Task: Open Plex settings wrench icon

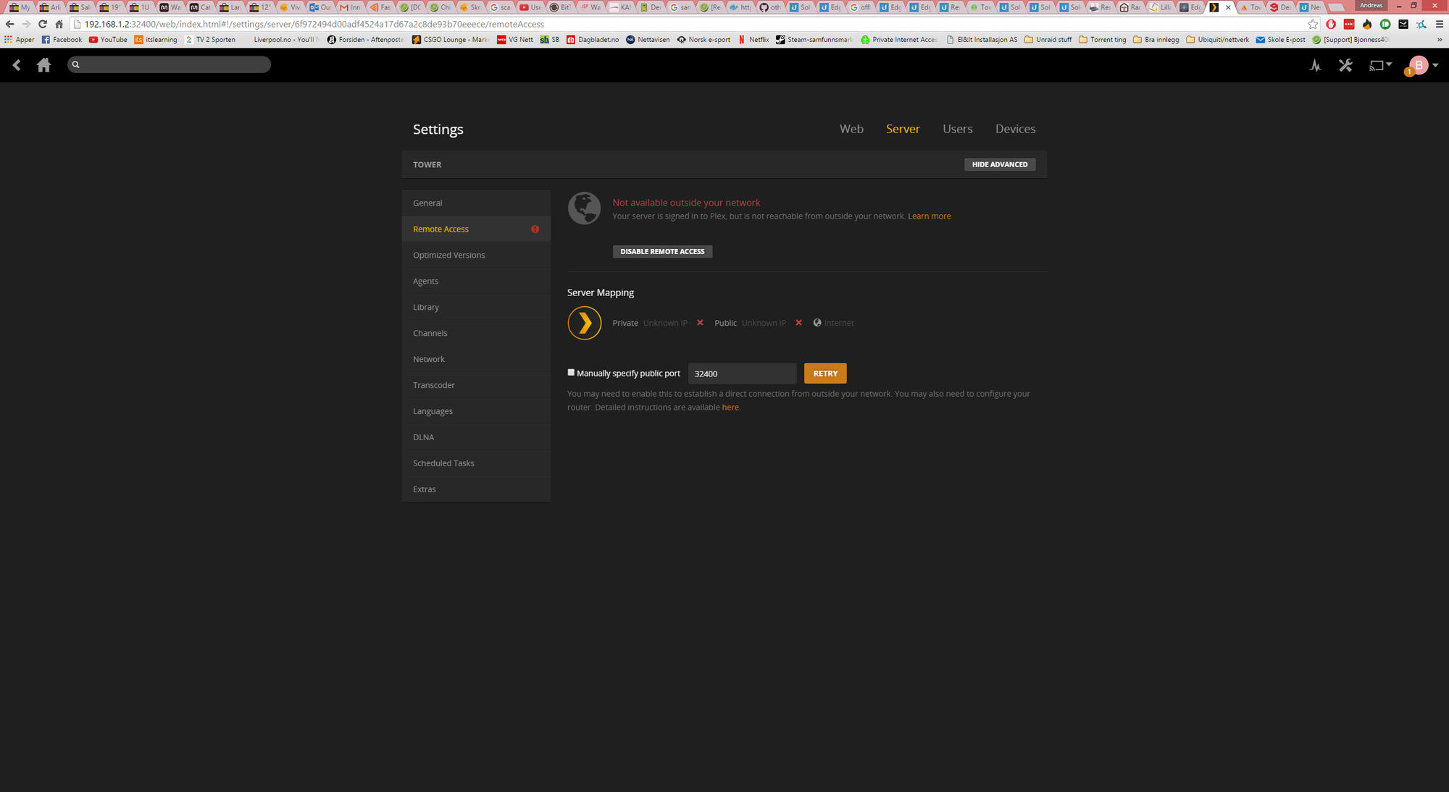Action: (1345, 65)
